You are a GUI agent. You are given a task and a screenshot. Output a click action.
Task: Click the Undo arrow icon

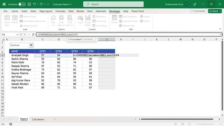point(34,4)
